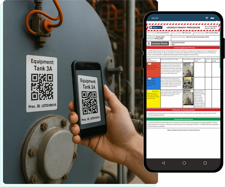The image size is (225, 187).
Task: Click V-1 verification means instructions
Action: tap(199, 99)
